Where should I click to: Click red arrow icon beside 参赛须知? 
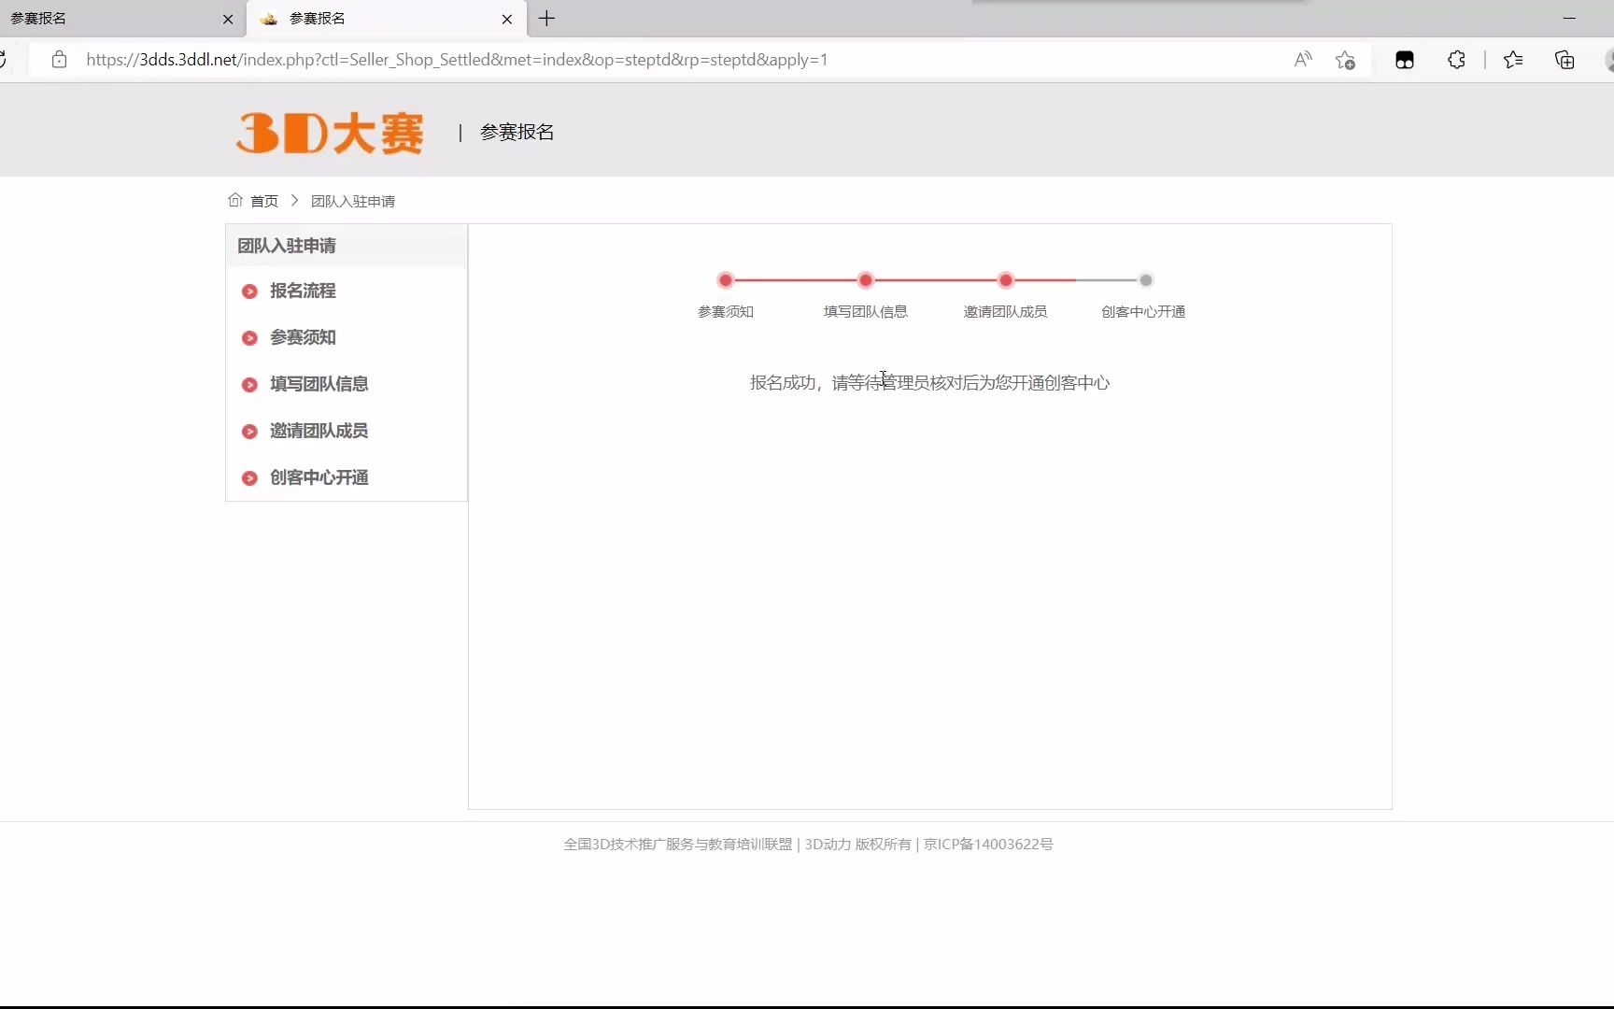coord(249,338)
